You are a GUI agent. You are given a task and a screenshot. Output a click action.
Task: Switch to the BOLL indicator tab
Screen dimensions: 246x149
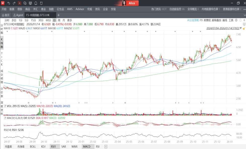click(x=33, y=146)
